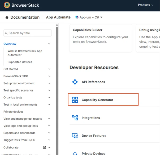Expand Reports and dashboards chevron
Screen dimensions: 160x155
coord(49,133)
